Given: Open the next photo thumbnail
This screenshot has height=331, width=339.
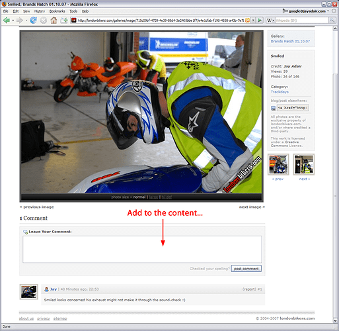Looking at the screenshot, I should coord(304,165).
